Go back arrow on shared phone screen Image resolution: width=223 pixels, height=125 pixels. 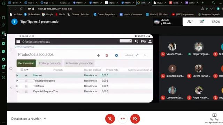click(11, 88)
